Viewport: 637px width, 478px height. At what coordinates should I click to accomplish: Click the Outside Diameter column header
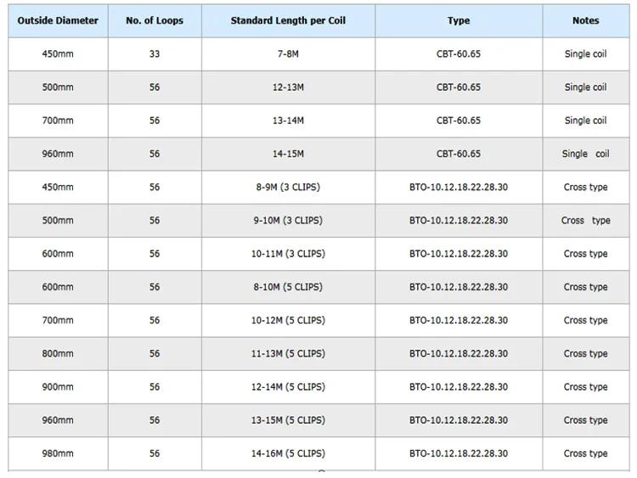[58, 20]
